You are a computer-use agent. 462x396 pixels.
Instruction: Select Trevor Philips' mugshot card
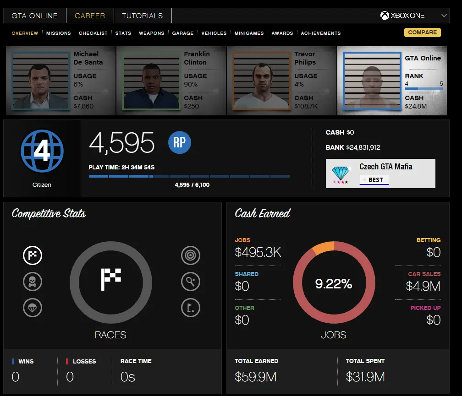pyautogui.click(x=282, y=81)
